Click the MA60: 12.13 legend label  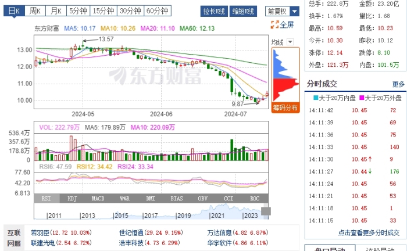coord(197,28)
